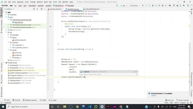Click the Make Project hammer icon
The height and width of the screenshot is (109, 193).
coord(117,5)
